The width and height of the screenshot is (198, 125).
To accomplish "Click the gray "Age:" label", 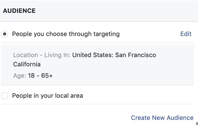I will pyautogui.click(x=20, y=76).
